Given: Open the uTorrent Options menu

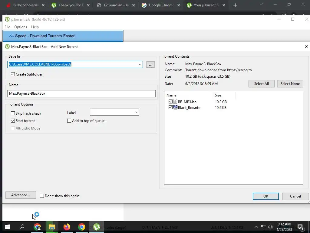Looking at the screenshot, I should click(21, 27).
